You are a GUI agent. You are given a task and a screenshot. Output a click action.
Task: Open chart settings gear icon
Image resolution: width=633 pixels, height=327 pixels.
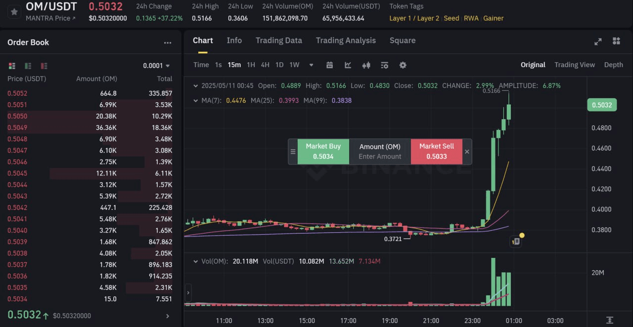click(403, 65)
